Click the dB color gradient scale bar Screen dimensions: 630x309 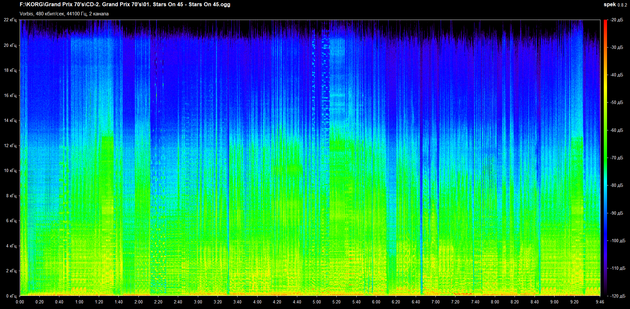[605, 158]
